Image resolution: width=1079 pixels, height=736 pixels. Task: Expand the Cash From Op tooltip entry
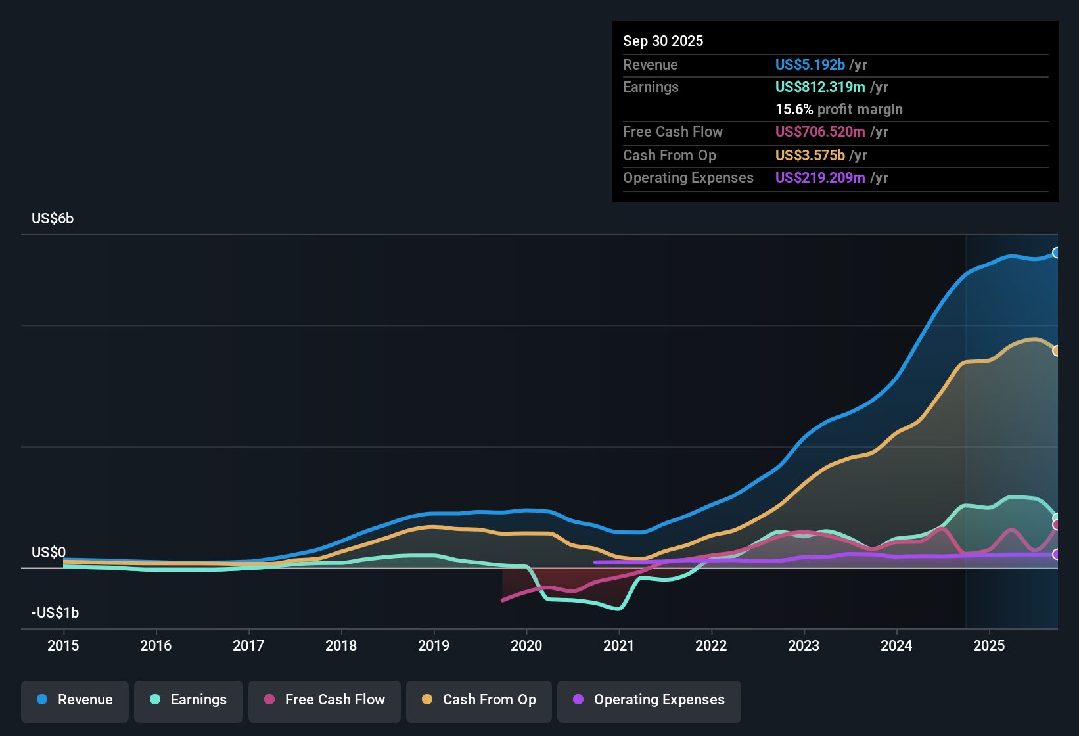point(670,156)
